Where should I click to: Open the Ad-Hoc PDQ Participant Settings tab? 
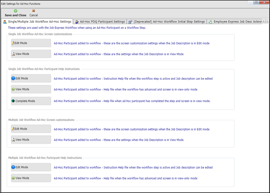point(100,22)
